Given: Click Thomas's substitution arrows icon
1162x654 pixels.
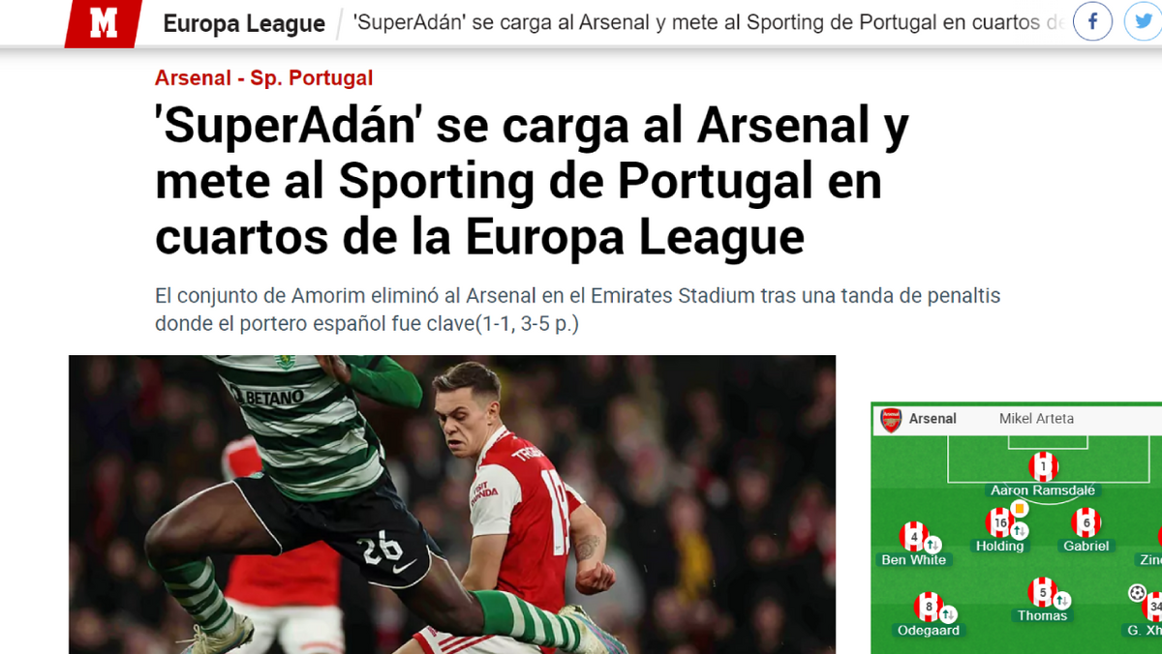Looking at the screenshot, I should [1061, 600].
